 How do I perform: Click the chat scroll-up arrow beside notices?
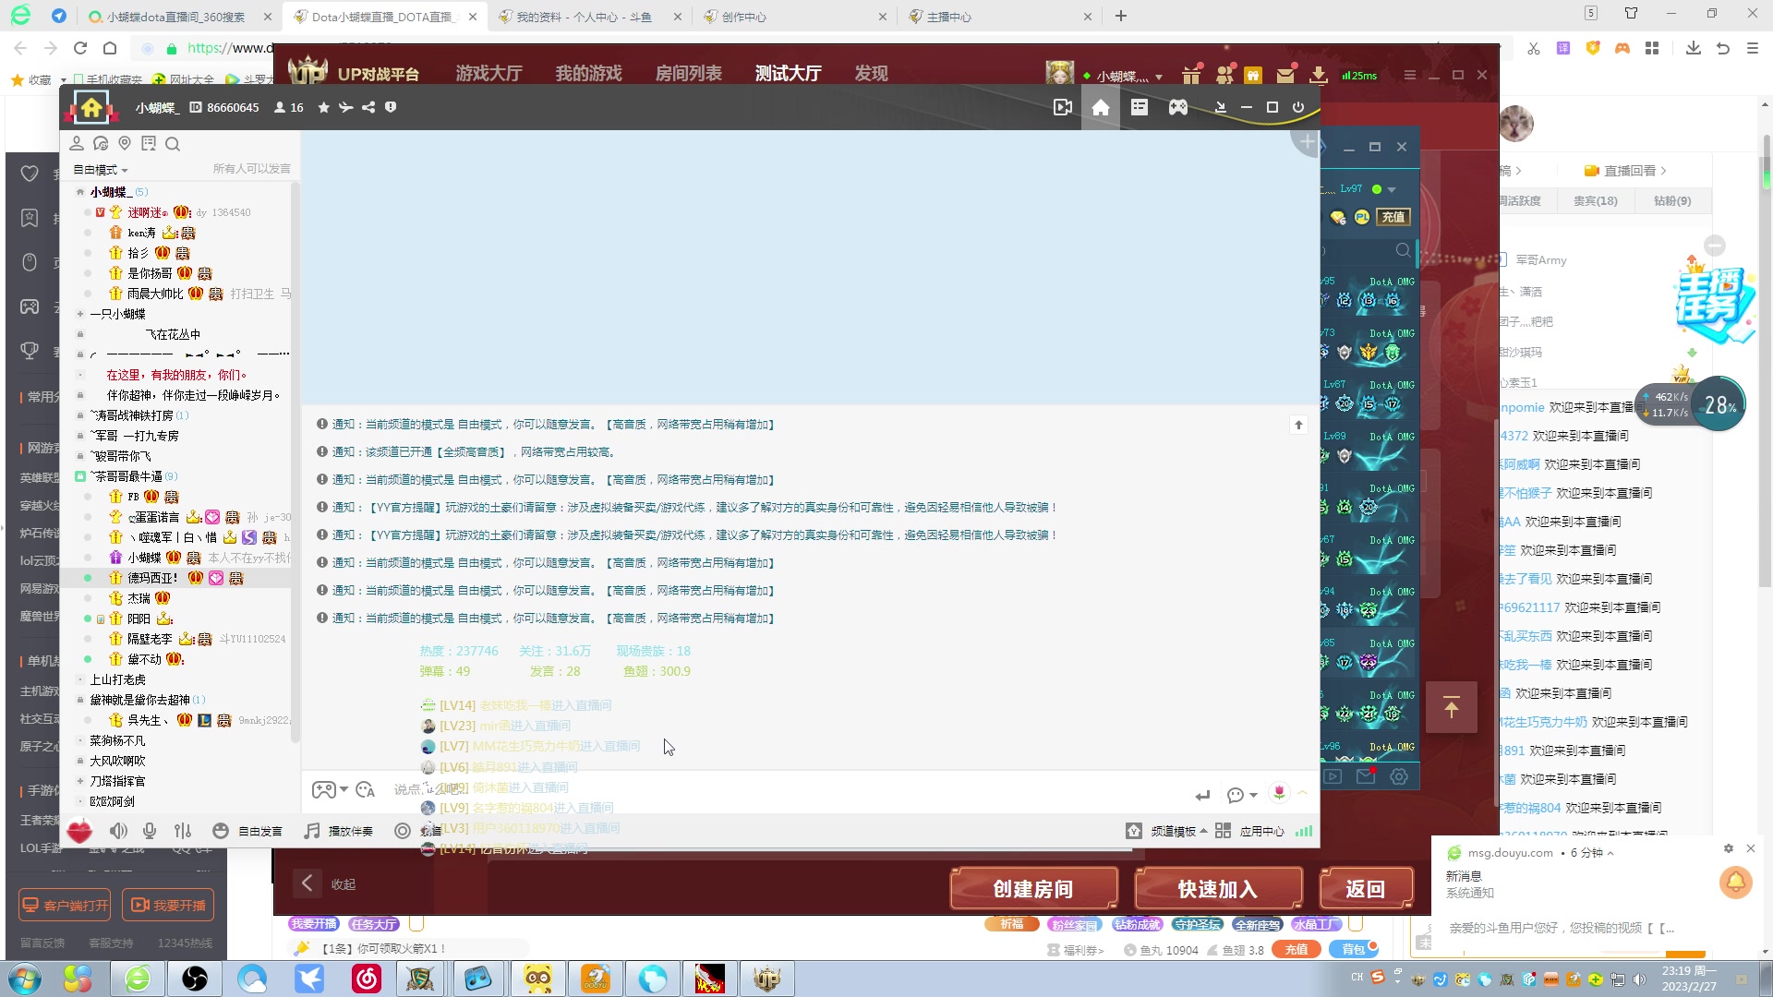click(1298, 425)
